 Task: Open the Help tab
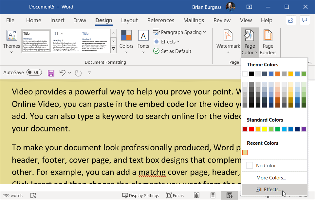point(267,20)
